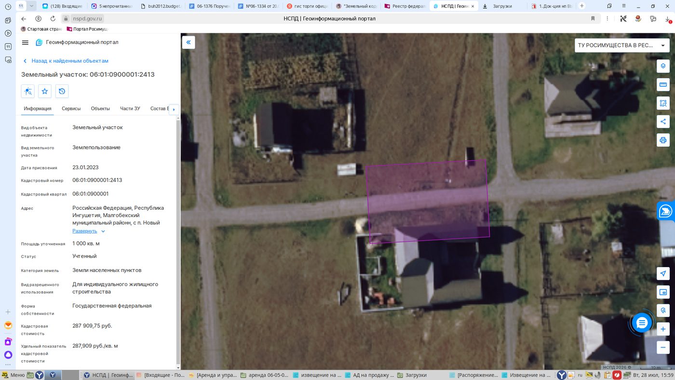Open the hamburger main menu

[x=25, y=42]
